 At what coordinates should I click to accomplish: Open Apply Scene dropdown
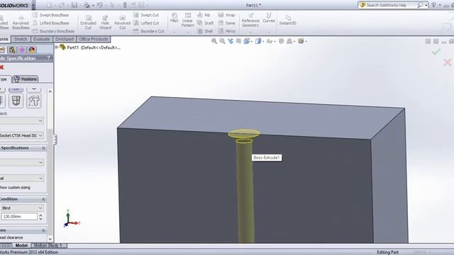(290, 41)
